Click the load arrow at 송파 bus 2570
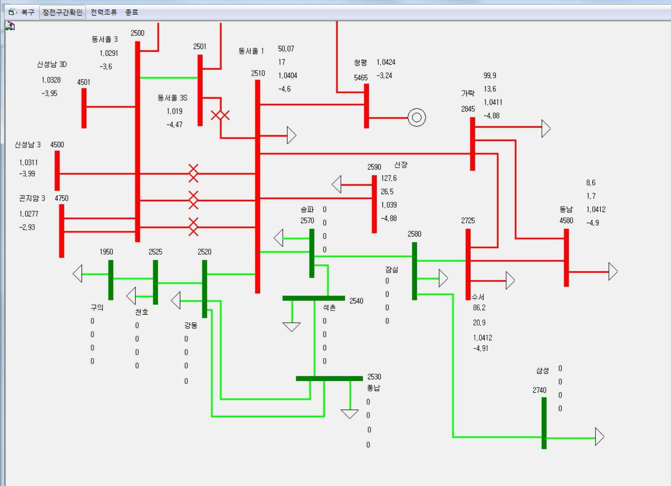 pyautogui.click(x=278, y=238)
